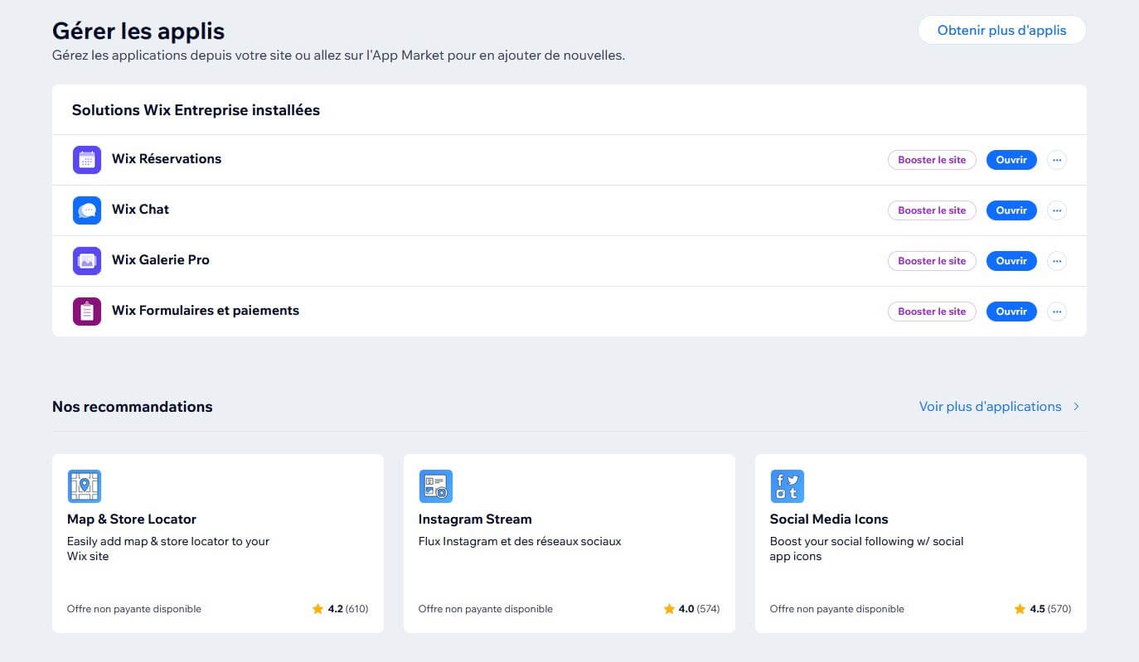Open the Map & Store Locator card title

(x=132, y=519)
